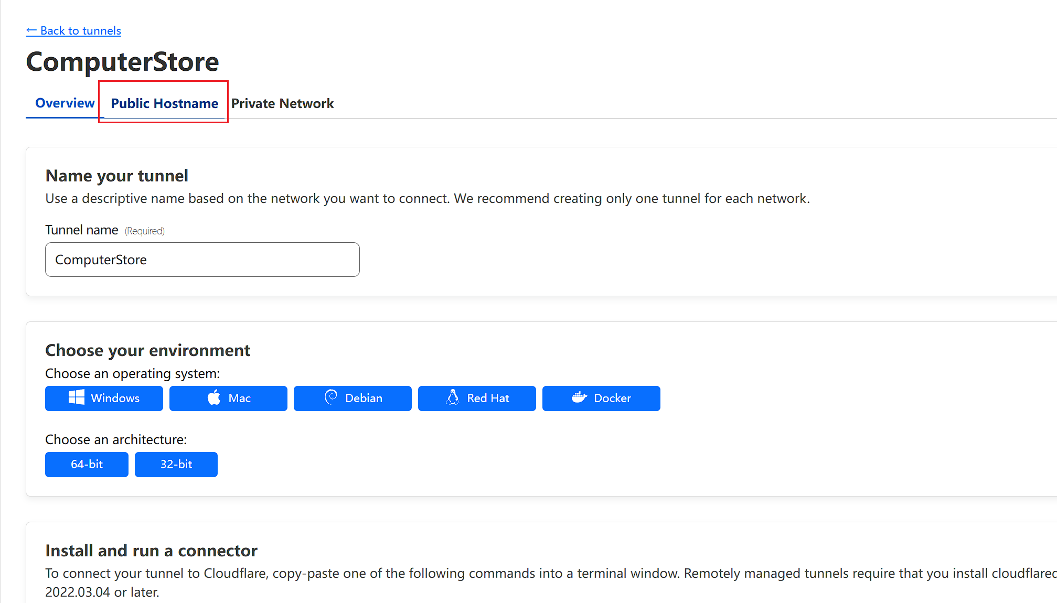
Task: Click the (Required) hint text
Action: pos(145,231)
